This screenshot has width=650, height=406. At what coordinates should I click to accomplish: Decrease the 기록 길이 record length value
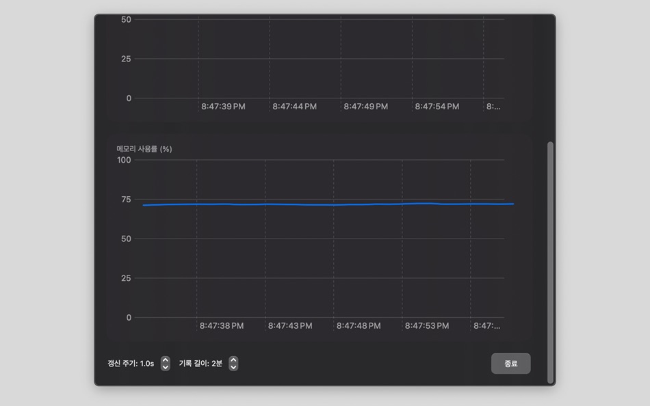click(x=233, y=366)
